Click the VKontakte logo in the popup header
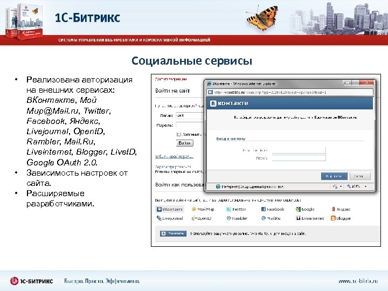Viewport: 388px width, 291px height. coord(229,103)
